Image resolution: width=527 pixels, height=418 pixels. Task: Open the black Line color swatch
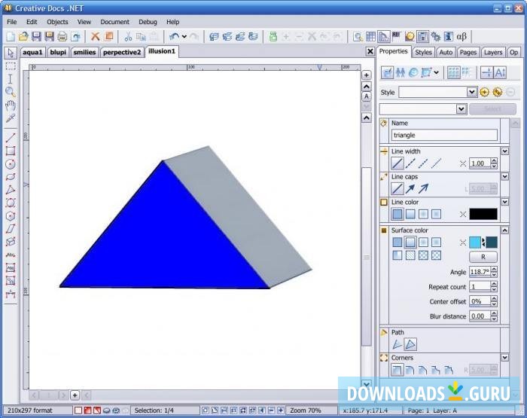pyautogui.click(x=483, y=214)
